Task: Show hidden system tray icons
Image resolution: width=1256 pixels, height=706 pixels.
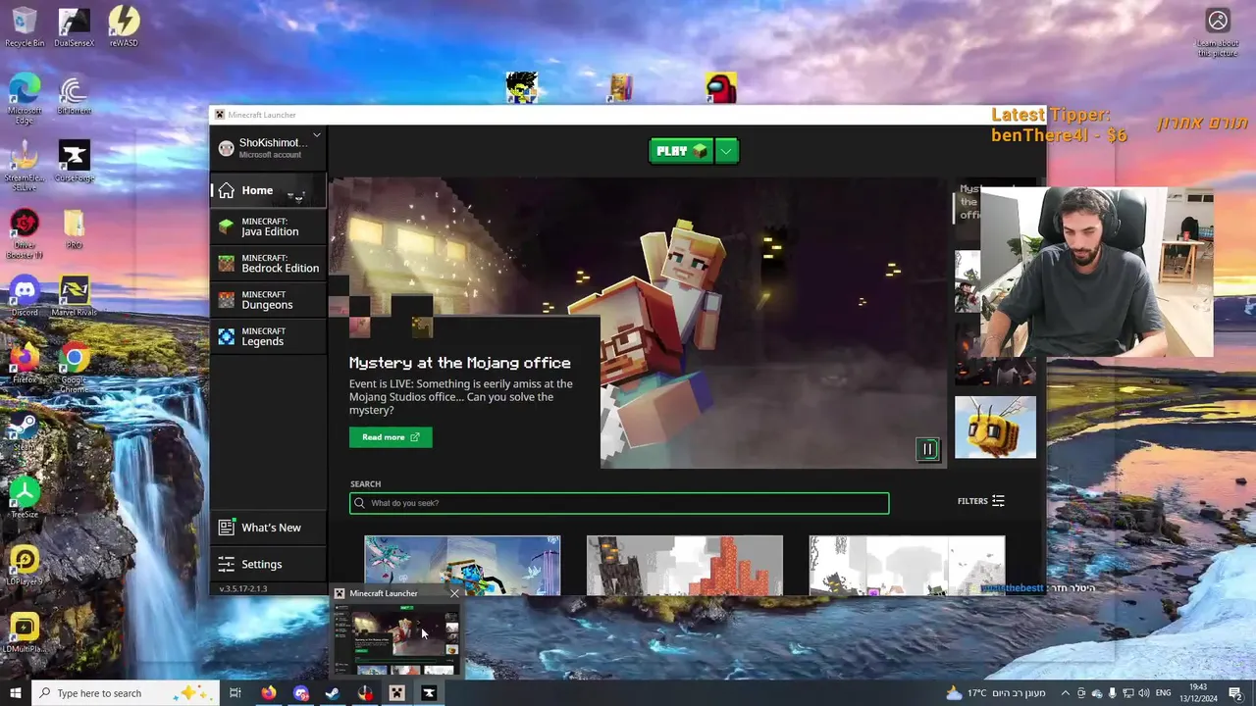Action: (1066, 693)
